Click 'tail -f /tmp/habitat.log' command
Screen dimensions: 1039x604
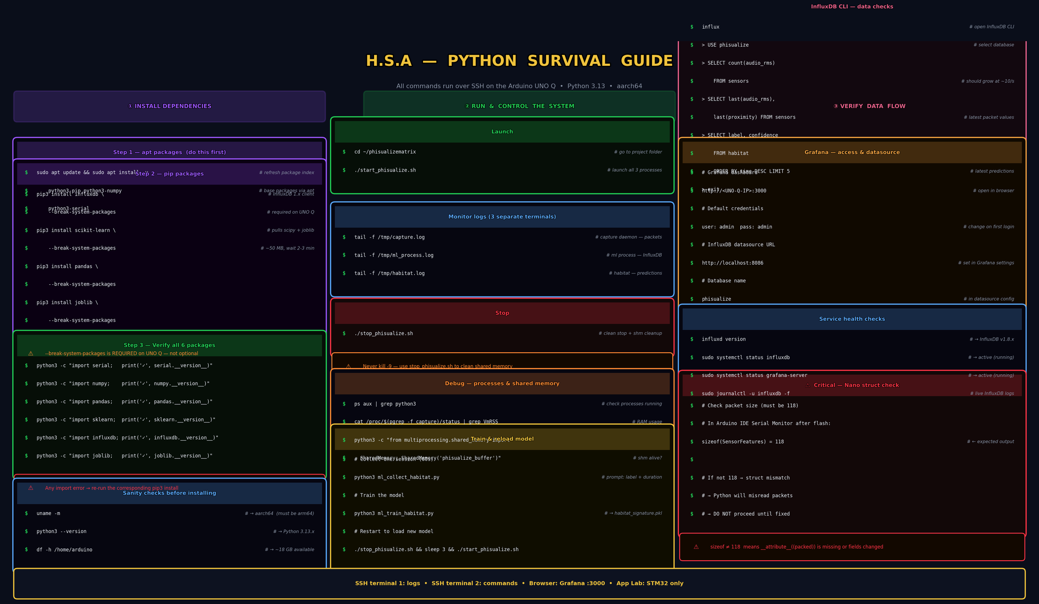pyautogui.click(x=389, y=273)
